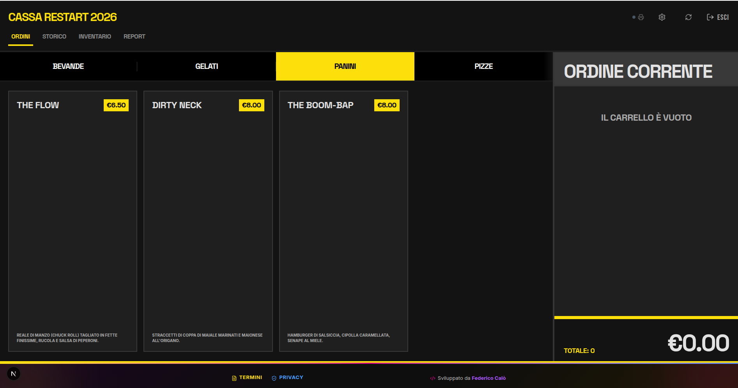Click the ORDINE CORRENTE heading
Viewport: 738px width, 388px height.
(638, 72)
